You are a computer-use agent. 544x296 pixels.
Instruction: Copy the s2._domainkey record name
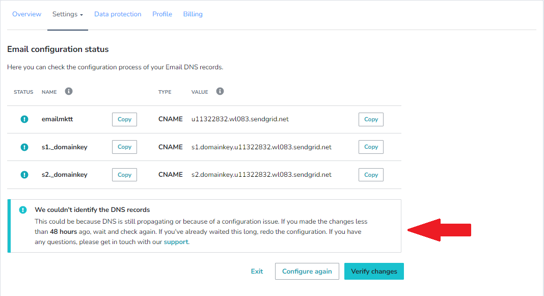point(124,174)
